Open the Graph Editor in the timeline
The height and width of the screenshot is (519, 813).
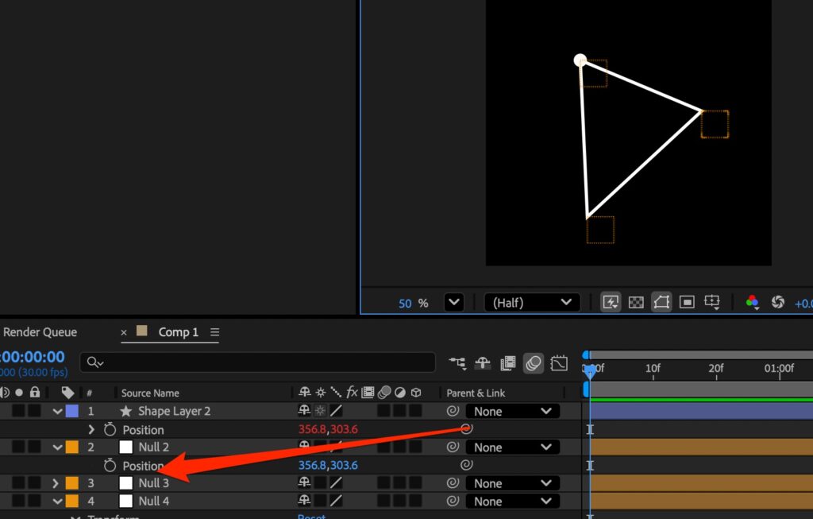(x=558, y=363)
